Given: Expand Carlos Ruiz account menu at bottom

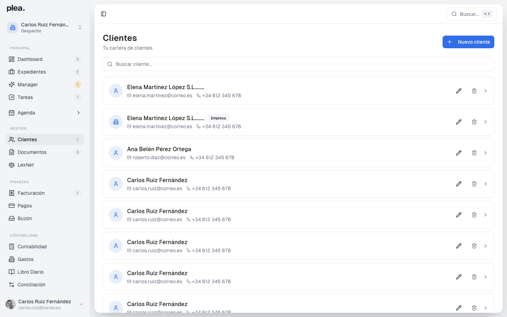Looking at the screenshot, I should (45, 304).
